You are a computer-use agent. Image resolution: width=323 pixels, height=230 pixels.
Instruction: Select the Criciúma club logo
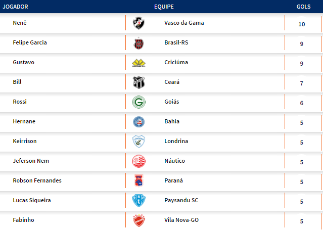[x=138, y=63]
